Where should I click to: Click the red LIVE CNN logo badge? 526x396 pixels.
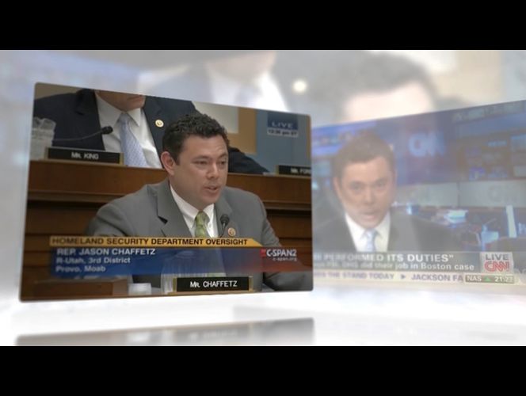(497, 262)
